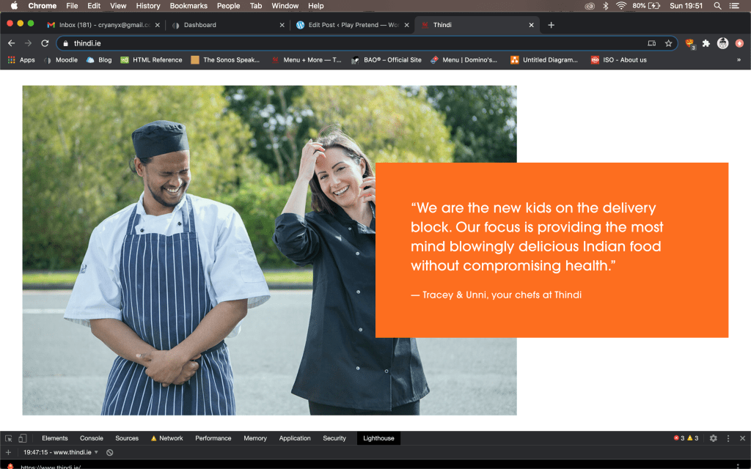
Task: Open DevTools settings gear
Action: 713,438
